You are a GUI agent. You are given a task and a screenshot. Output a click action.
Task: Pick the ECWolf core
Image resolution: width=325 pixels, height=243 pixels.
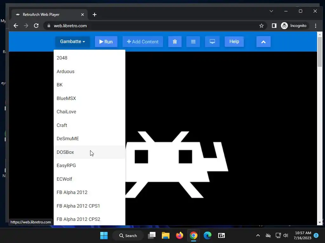click(89, 179)
